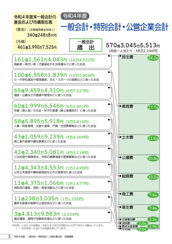Click the 令和4年度 gray pill label

coord(75,16)
